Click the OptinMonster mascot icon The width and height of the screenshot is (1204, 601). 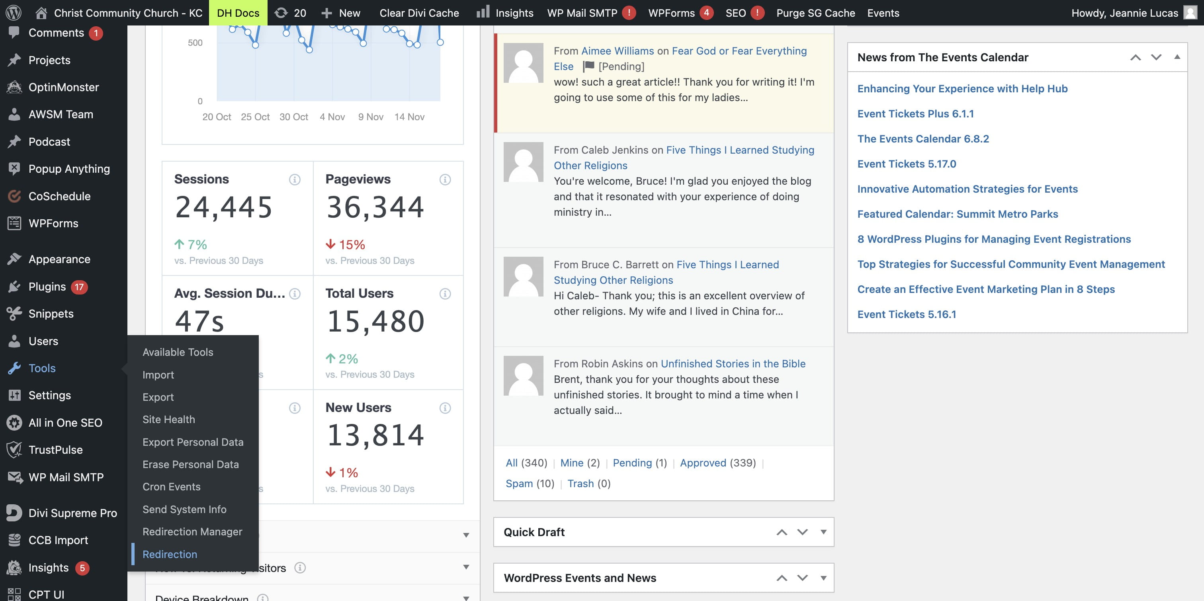tap(14, 87)
